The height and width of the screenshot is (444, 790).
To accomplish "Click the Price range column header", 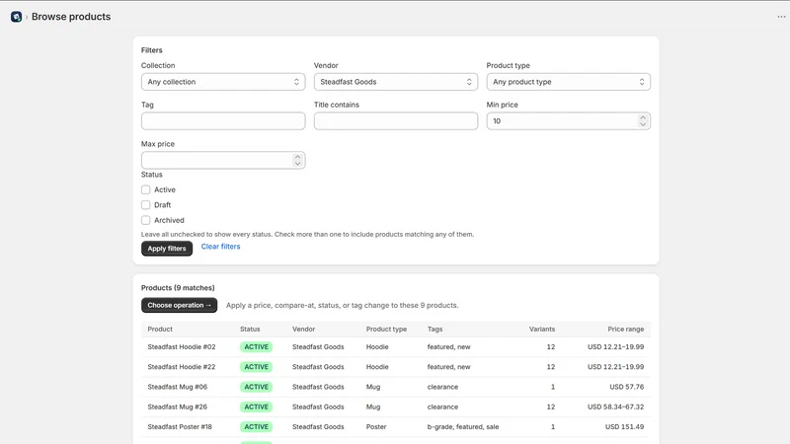I will pos(626,329).
